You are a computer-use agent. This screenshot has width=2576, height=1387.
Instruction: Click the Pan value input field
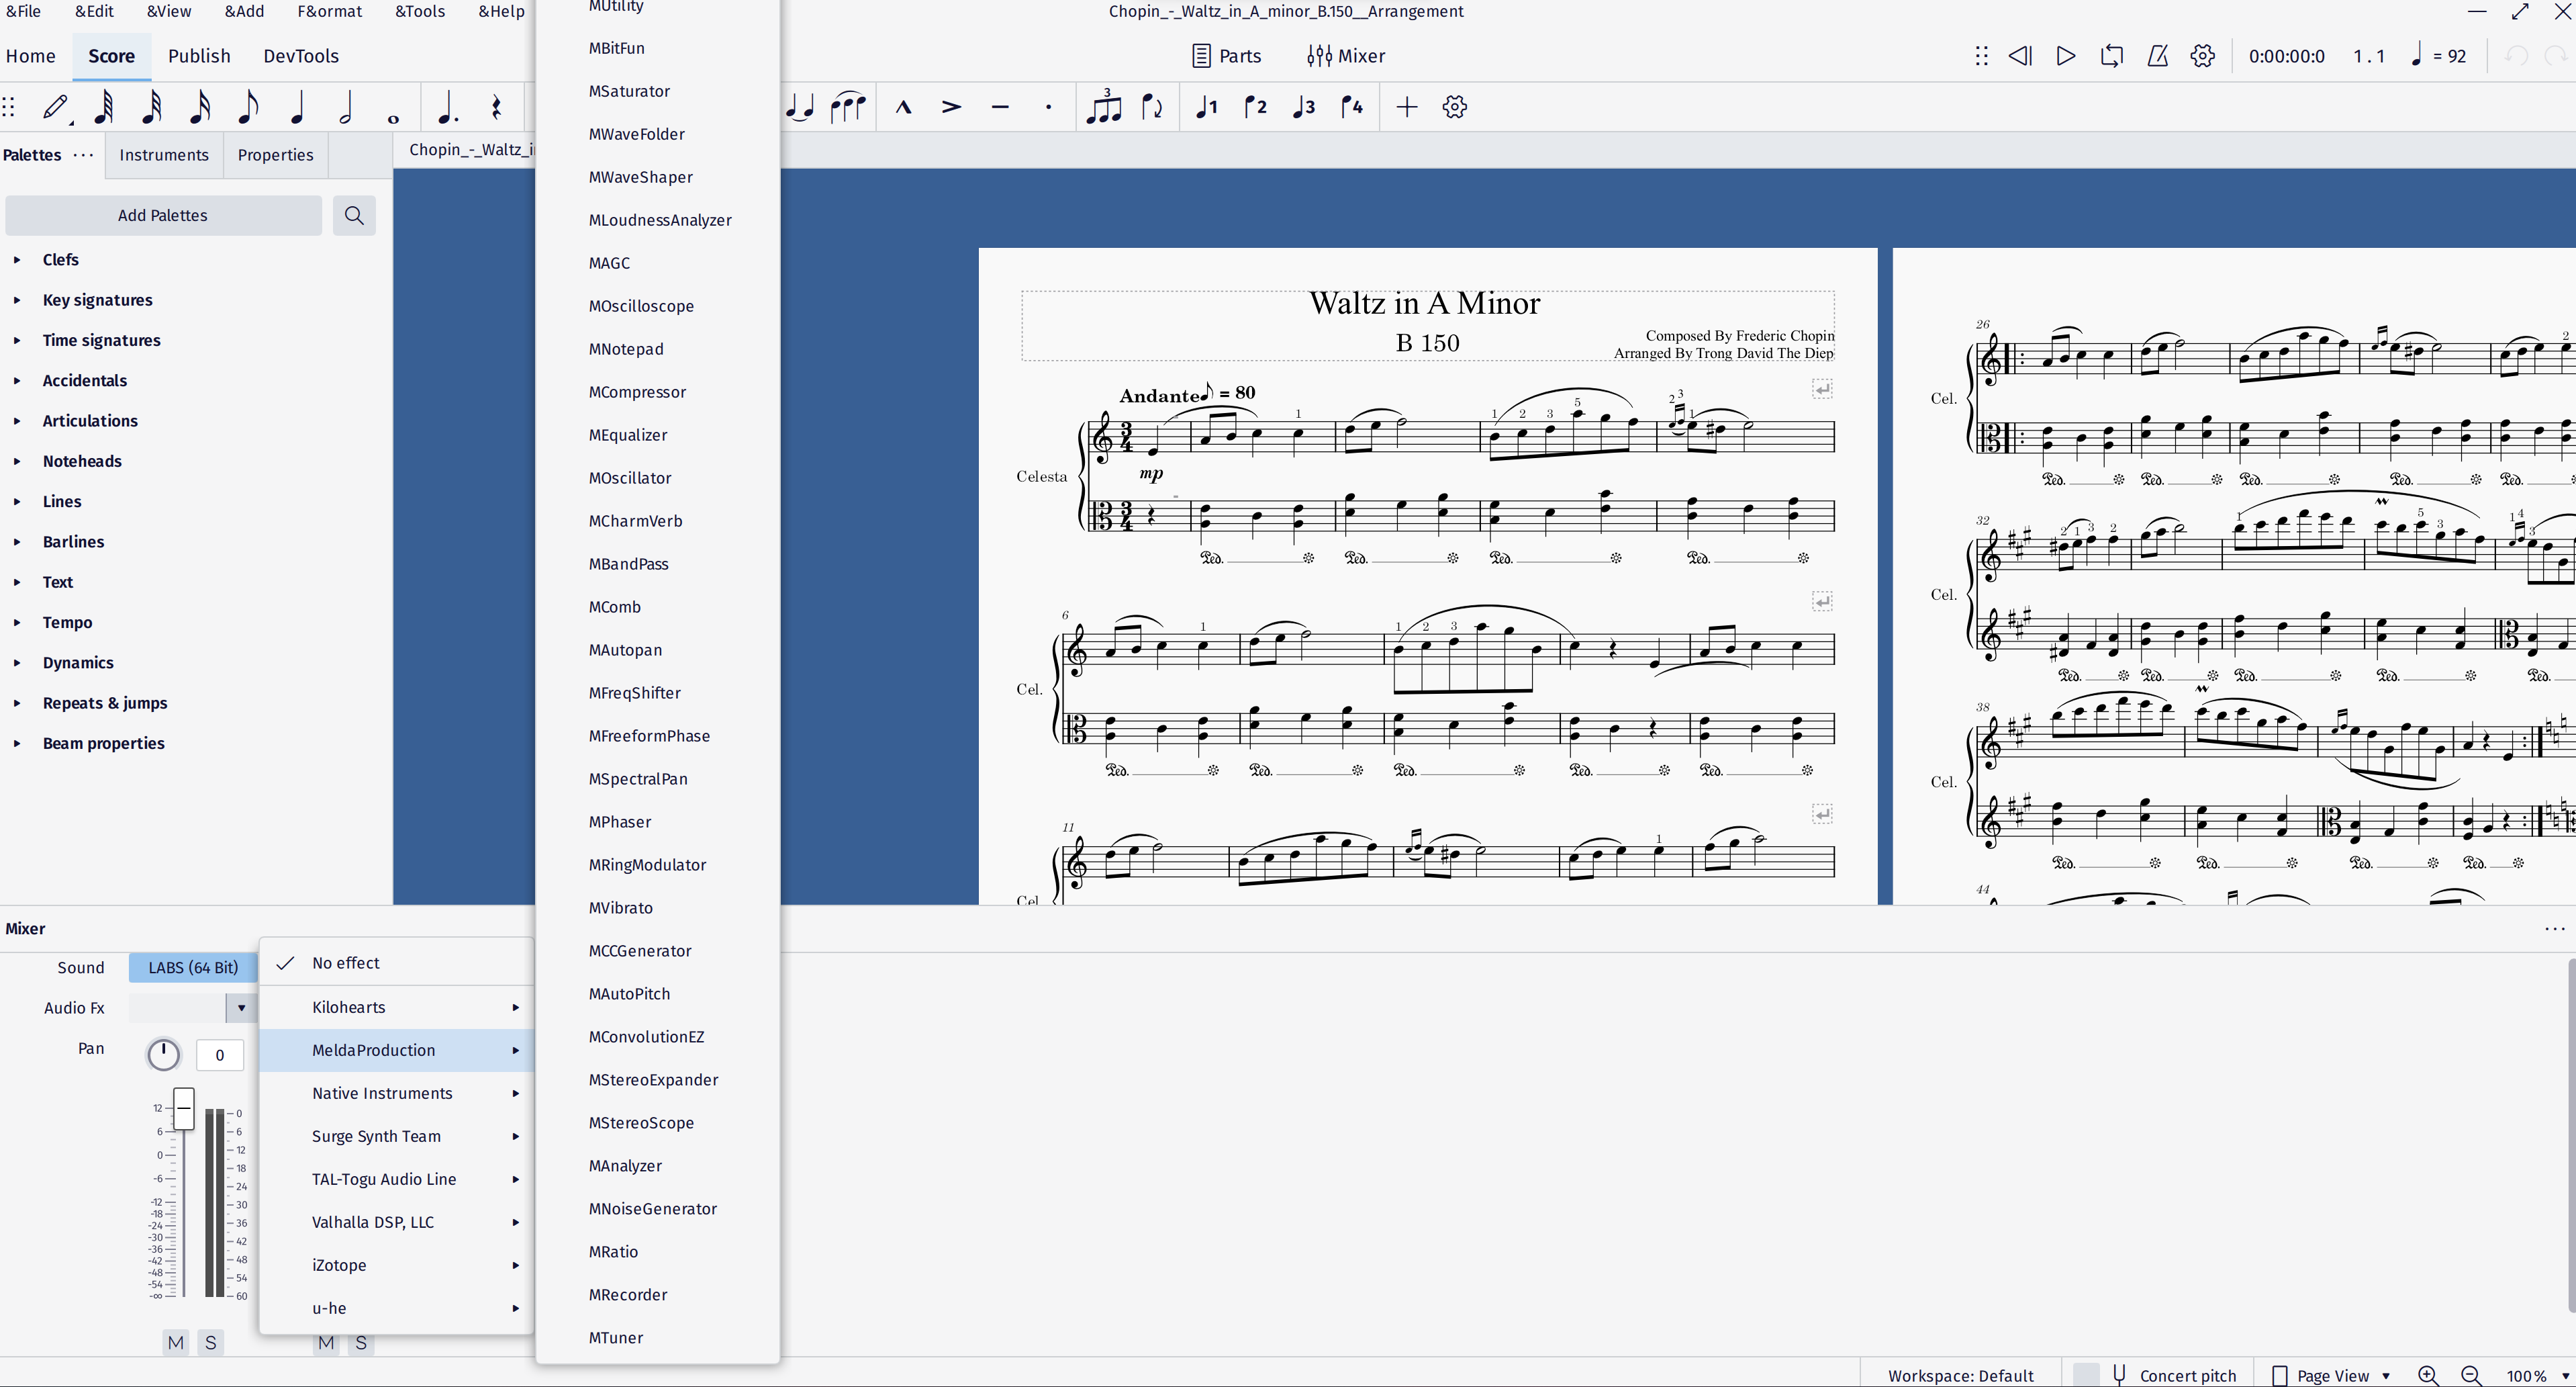219,1054
